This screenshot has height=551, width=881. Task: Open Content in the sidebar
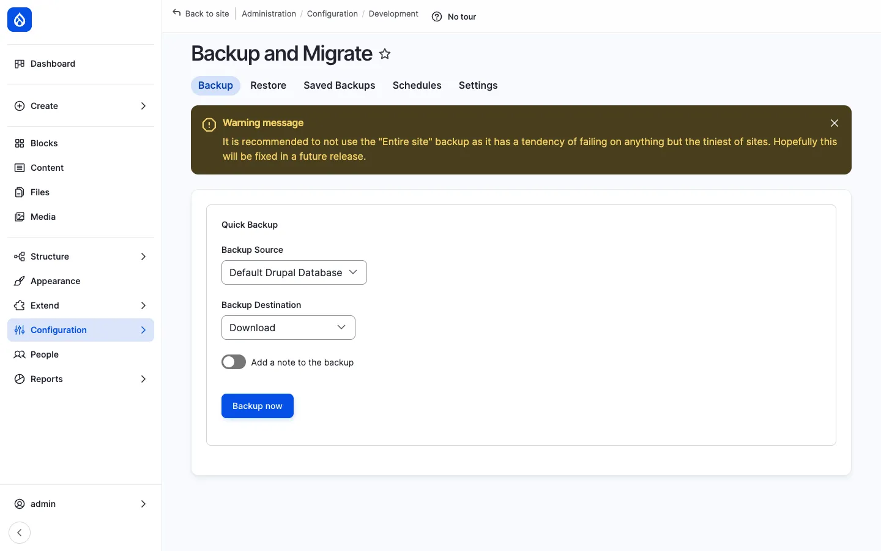click(x=81, y=168)
